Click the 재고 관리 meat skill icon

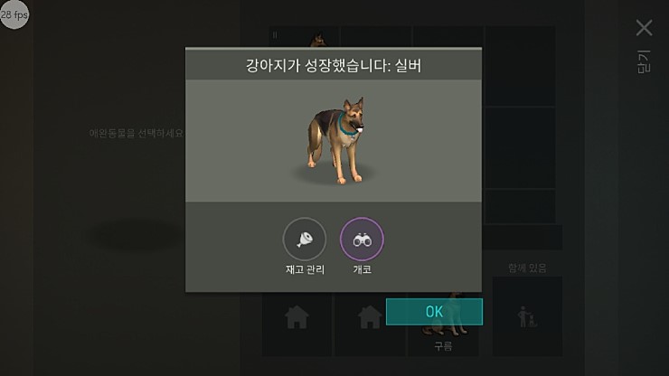click(304, 239)
